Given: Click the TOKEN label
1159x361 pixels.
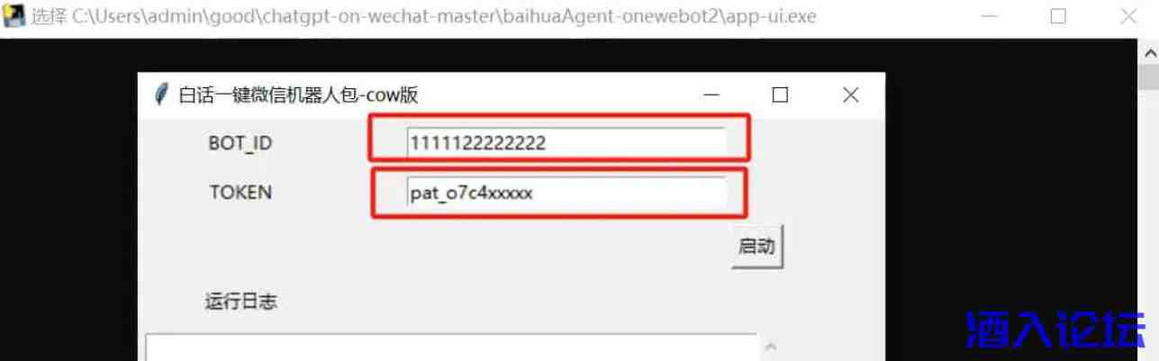Looking at the screenshot, I should coord(240,192).
